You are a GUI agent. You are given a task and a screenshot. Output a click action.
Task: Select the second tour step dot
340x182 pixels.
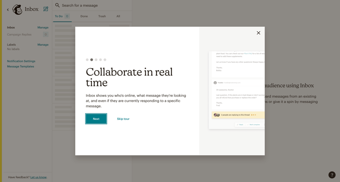coord(92,60)
